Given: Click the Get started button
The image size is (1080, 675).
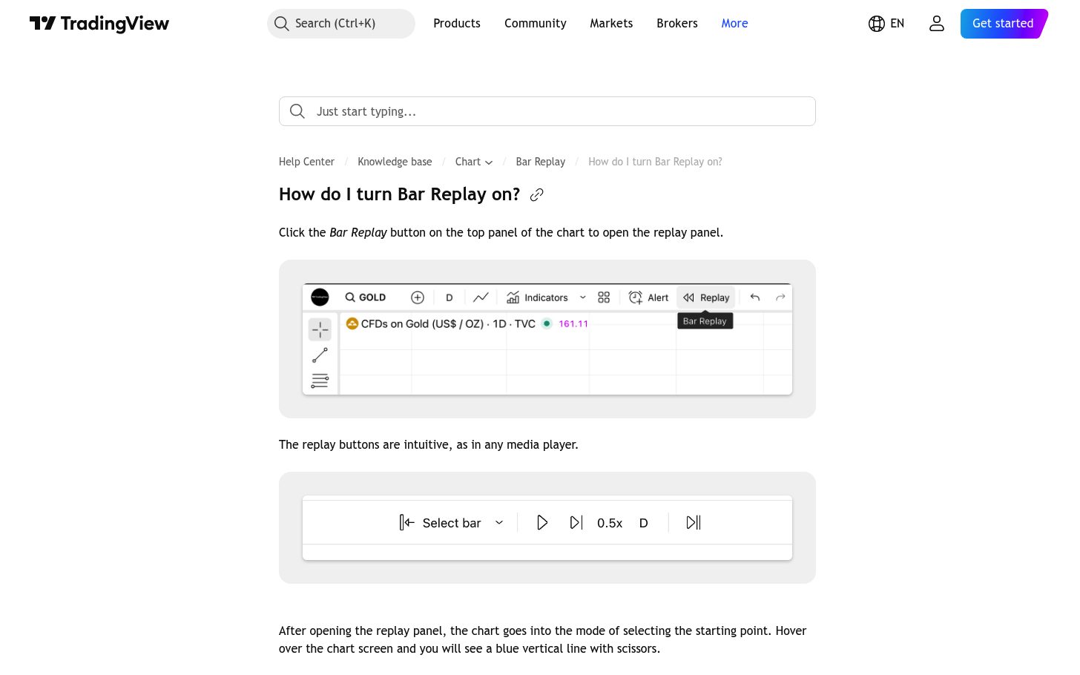Looking at the screenshot, I should click(x=1004, y=24).
